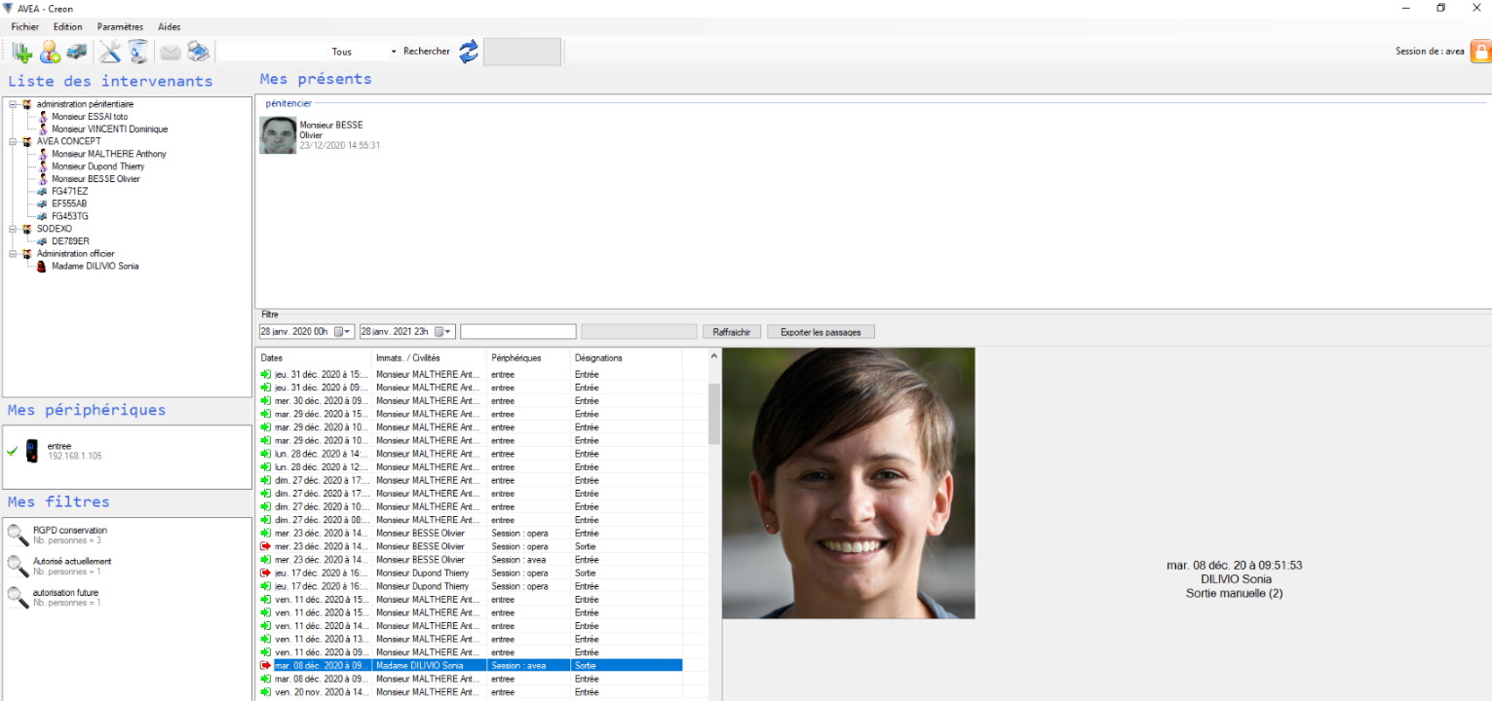Select Monsieur MALTHERE Anthony in the tree

108,154
